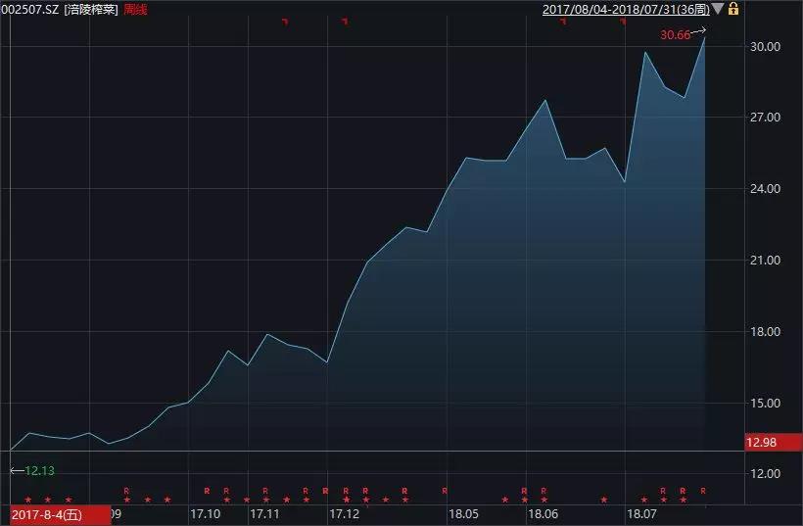
Task: Click the 2017/08/04-2018/07/31(36周) date range link
Action: 626,9
